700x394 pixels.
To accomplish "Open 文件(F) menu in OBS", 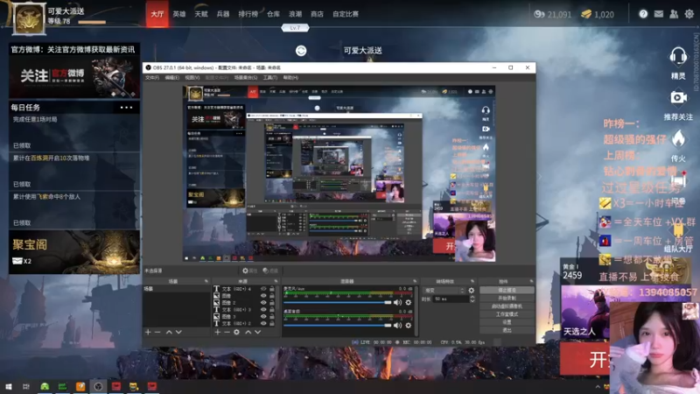I will pos(152,78).
